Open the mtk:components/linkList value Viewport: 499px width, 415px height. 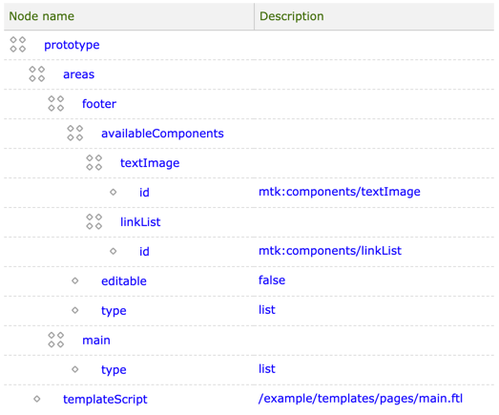click(x=330, y=251)
